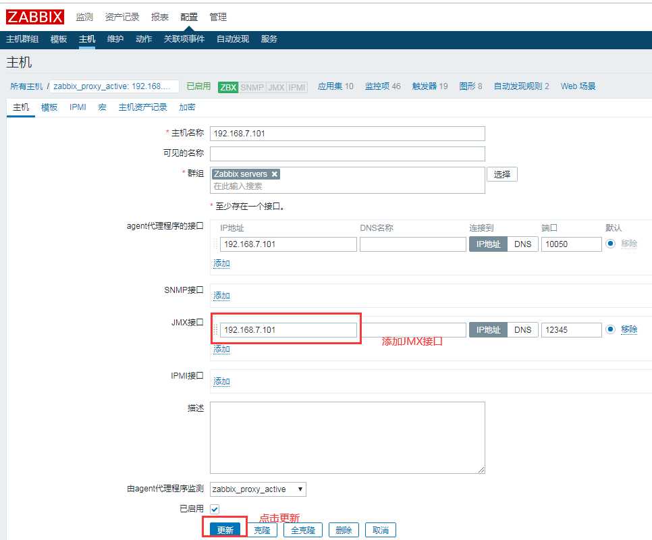Open the 管理 top menu
This screenshot has height=540, width=652.
pyautogui.click(x=218, y=17)
